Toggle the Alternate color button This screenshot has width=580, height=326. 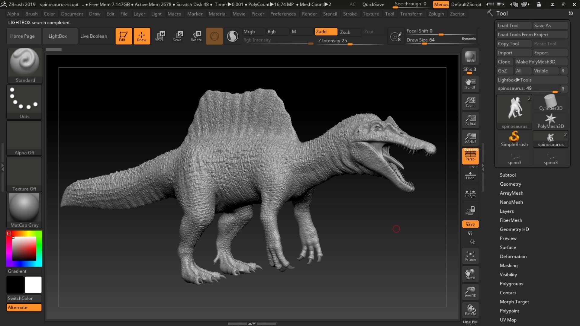point(24,307)
